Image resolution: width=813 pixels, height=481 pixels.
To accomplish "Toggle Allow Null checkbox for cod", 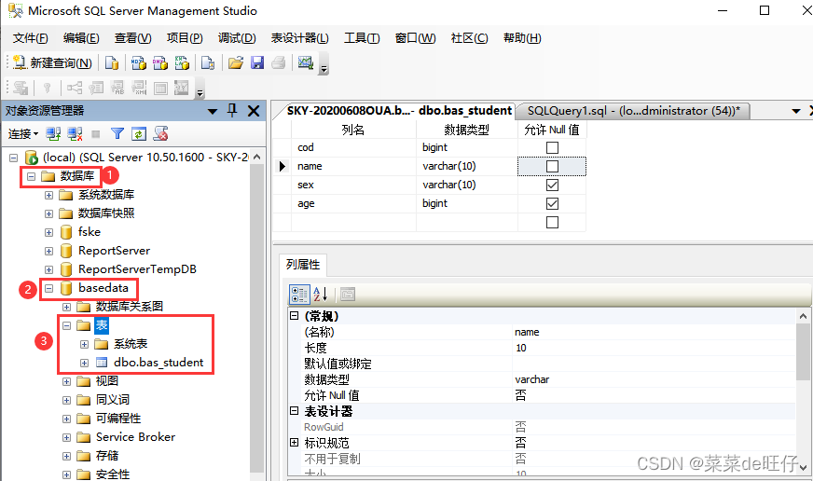I will point(552,147).
